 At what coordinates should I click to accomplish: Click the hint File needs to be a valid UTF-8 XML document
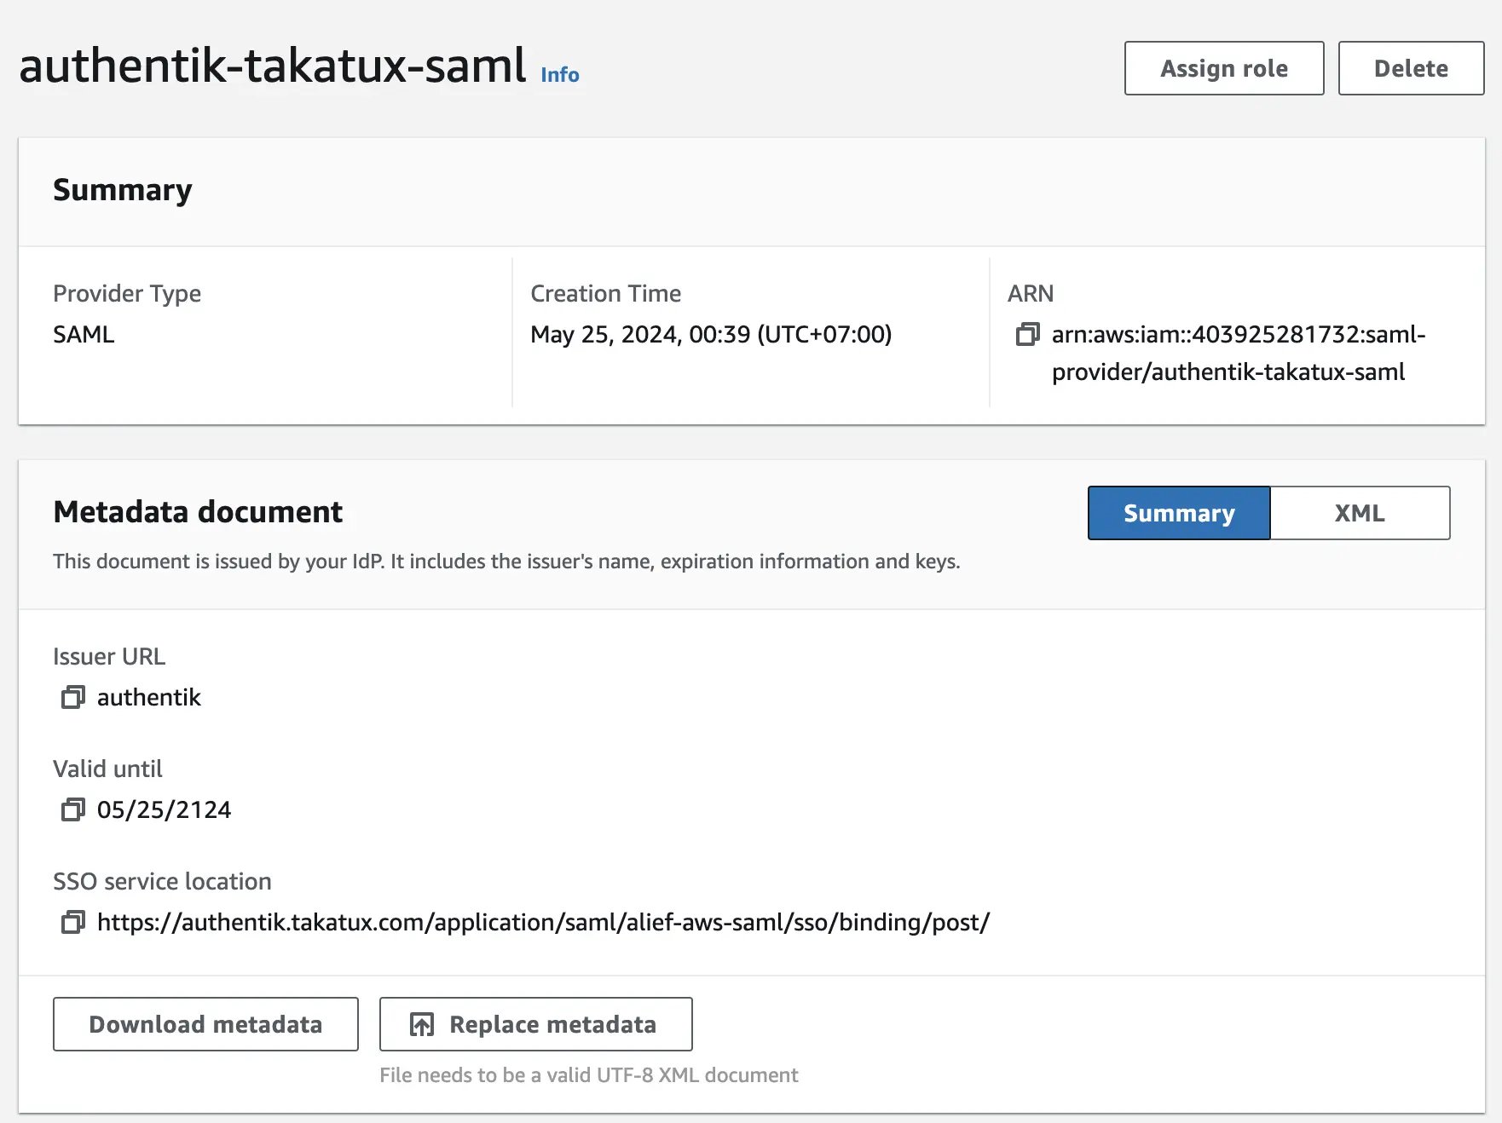click(x=589, y=1075)
